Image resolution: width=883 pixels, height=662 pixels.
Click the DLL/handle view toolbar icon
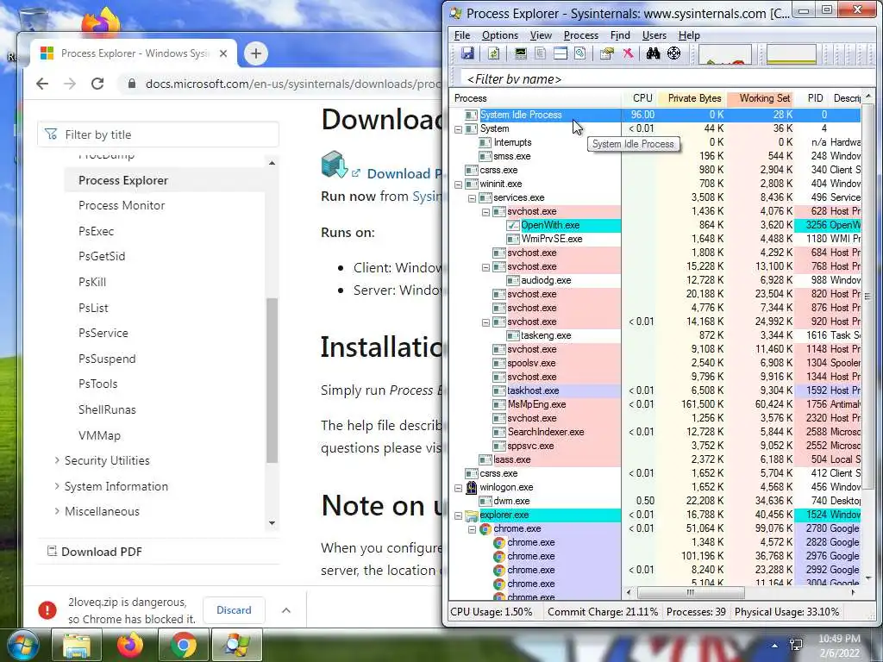tap(580, 53)
